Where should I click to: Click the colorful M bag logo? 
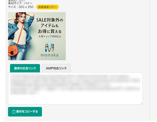[50, 47]
